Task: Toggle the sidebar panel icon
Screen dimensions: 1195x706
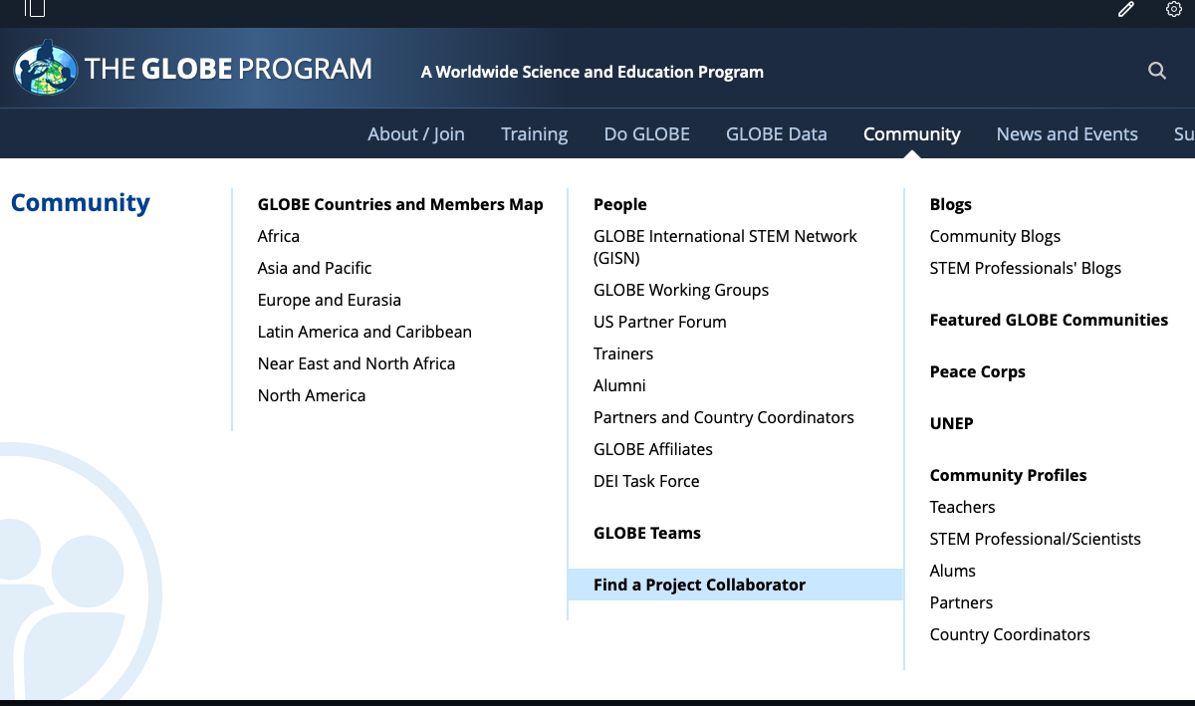Action: (35, 9)
